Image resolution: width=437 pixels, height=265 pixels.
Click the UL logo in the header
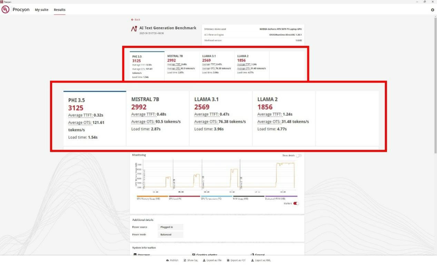click(x=5, y=10)
